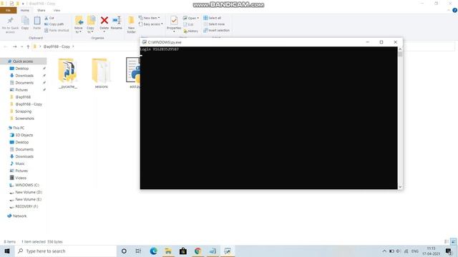
Task: Expand the Quick Access Toolbar customize arrow
Action: pyautogui.click(x=23, y=4)
